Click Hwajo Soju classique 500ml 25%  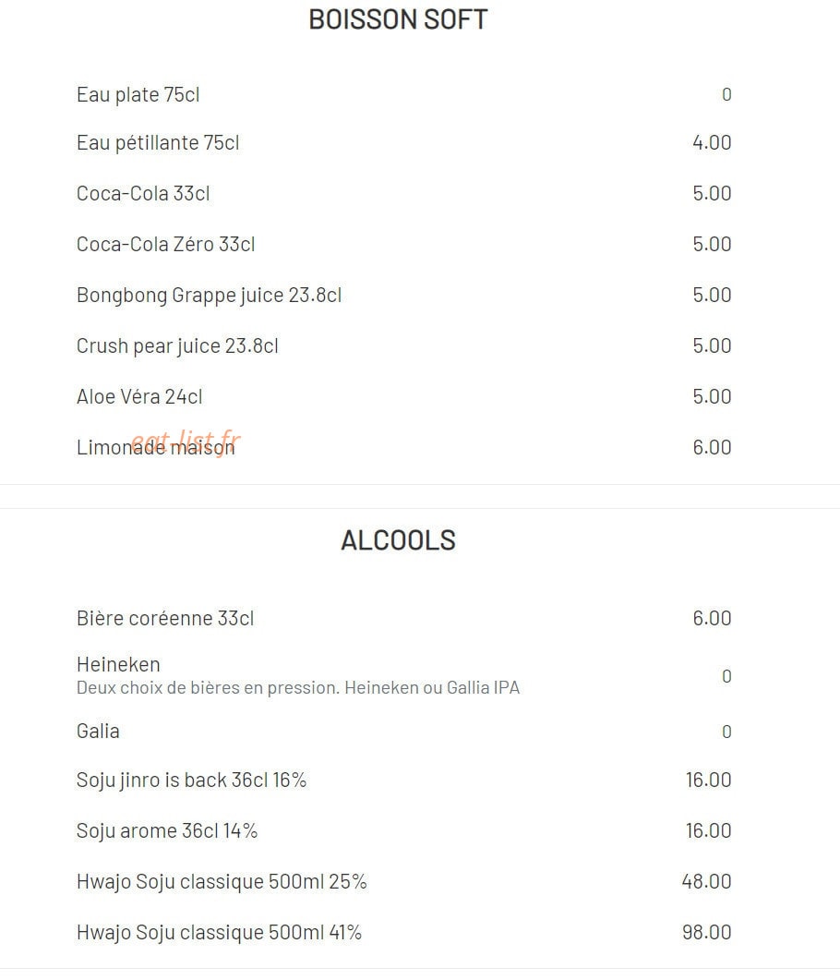point(222,882)
